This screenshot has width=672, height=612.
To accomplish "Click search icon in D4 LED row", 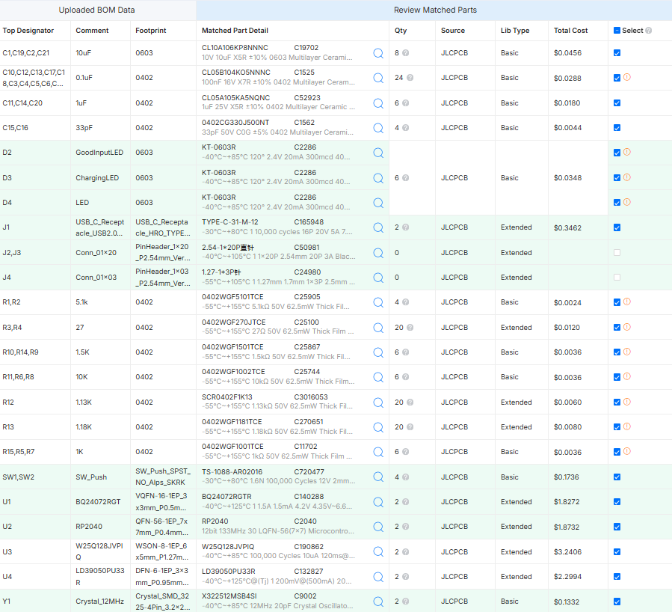I will coord(378,203).
